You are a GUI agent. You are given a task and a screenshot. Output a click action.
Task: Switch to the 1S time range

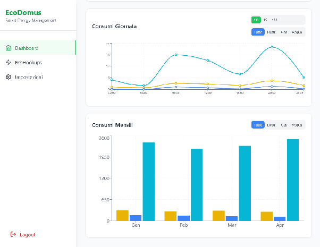coord(265,20)
